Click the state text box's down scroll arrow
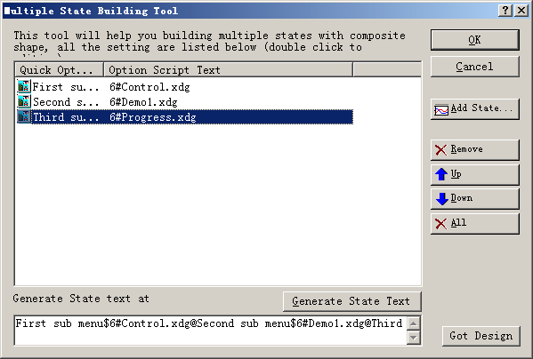This screenshot has height=359, width=533. click(414, 338)
